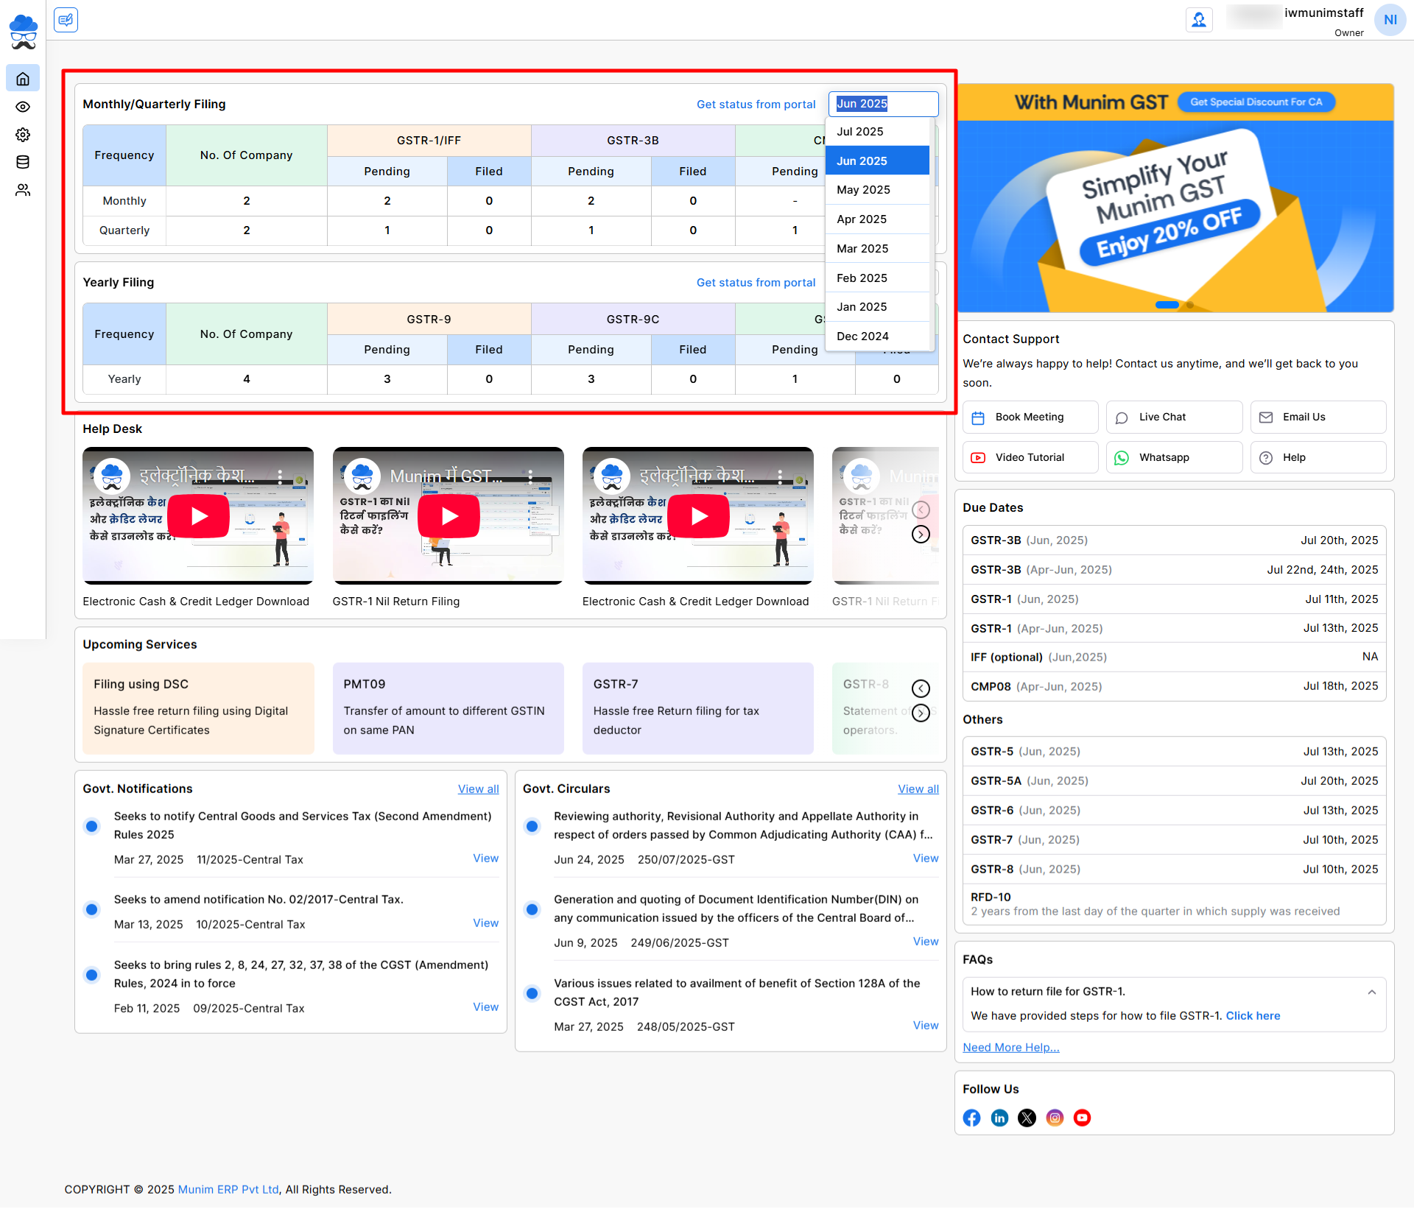View circular 250/07/2025-GST
Image resolution: width=1414 pixels, height=1209 pixels.
926,859
